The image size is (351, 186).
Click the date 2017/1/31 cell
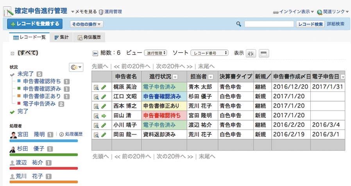click(x=328, y=87)
